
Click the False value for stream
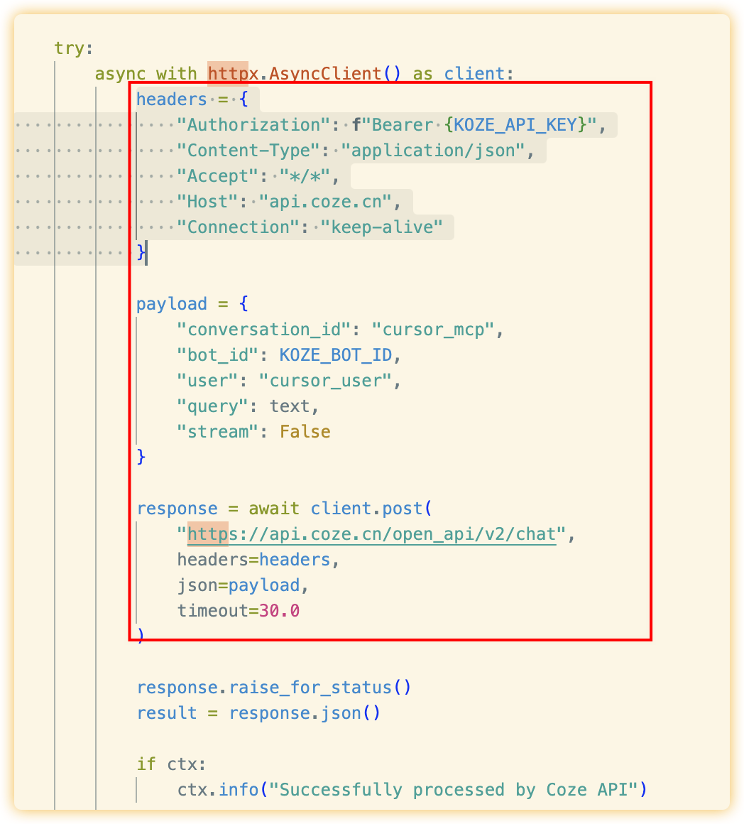pyautogui.click(x=305, y=432)
